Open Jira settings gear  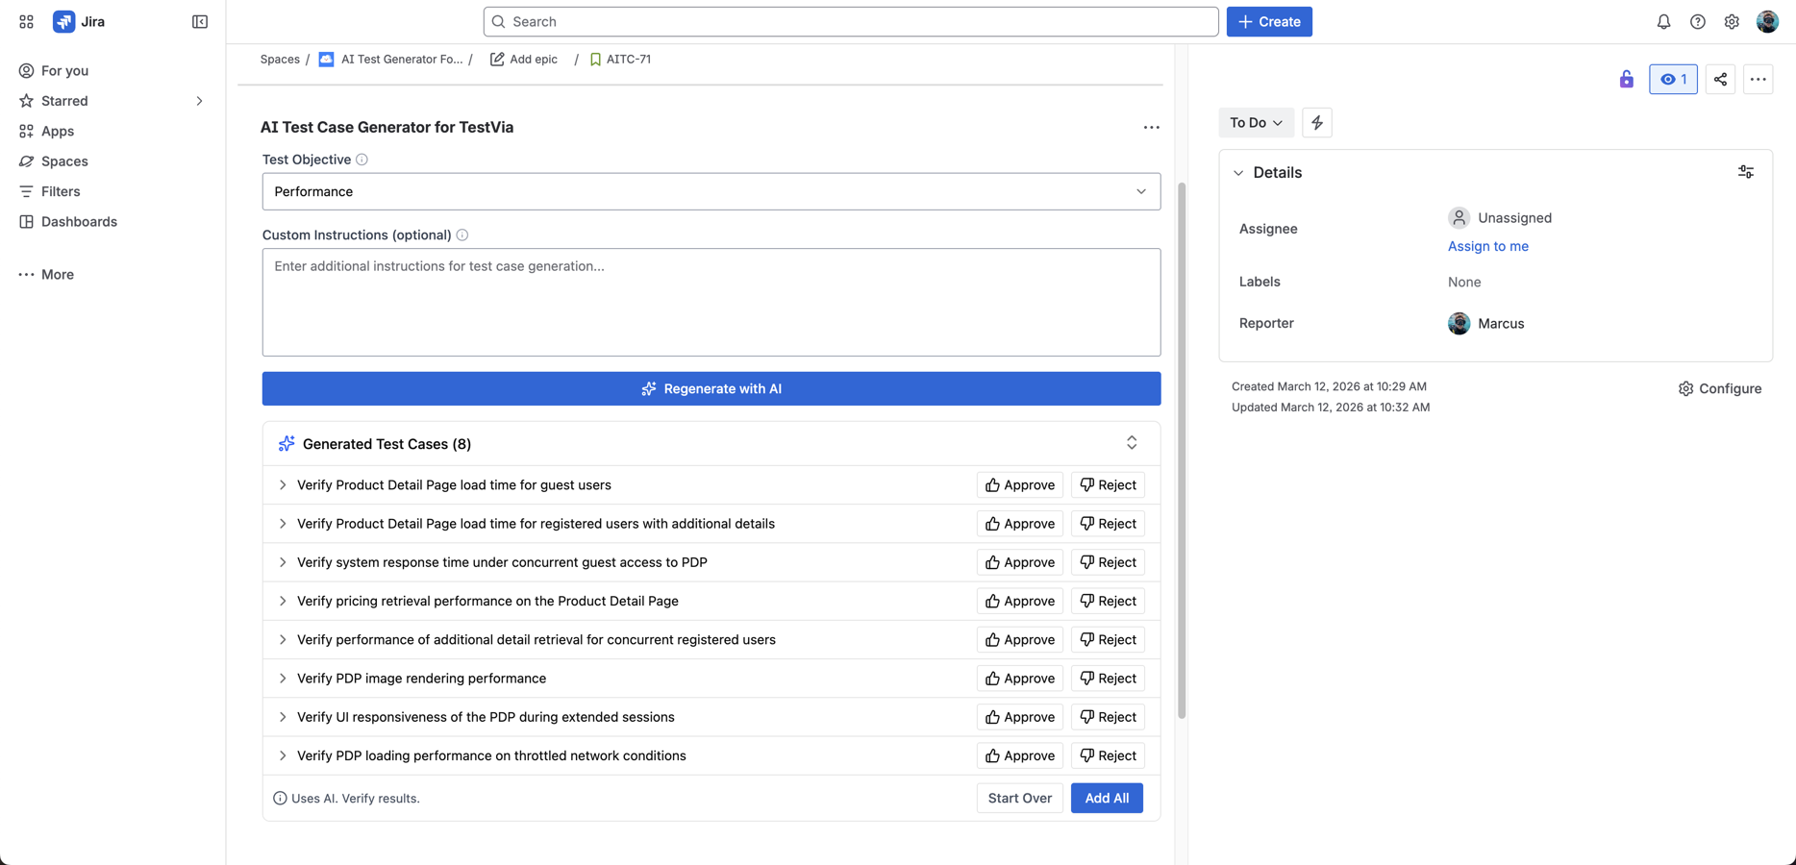pyautogui.click(x=1732, y=22)
